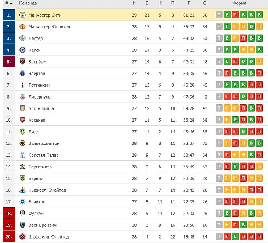Click the Manchester City club crest

[x=22, y=15]
